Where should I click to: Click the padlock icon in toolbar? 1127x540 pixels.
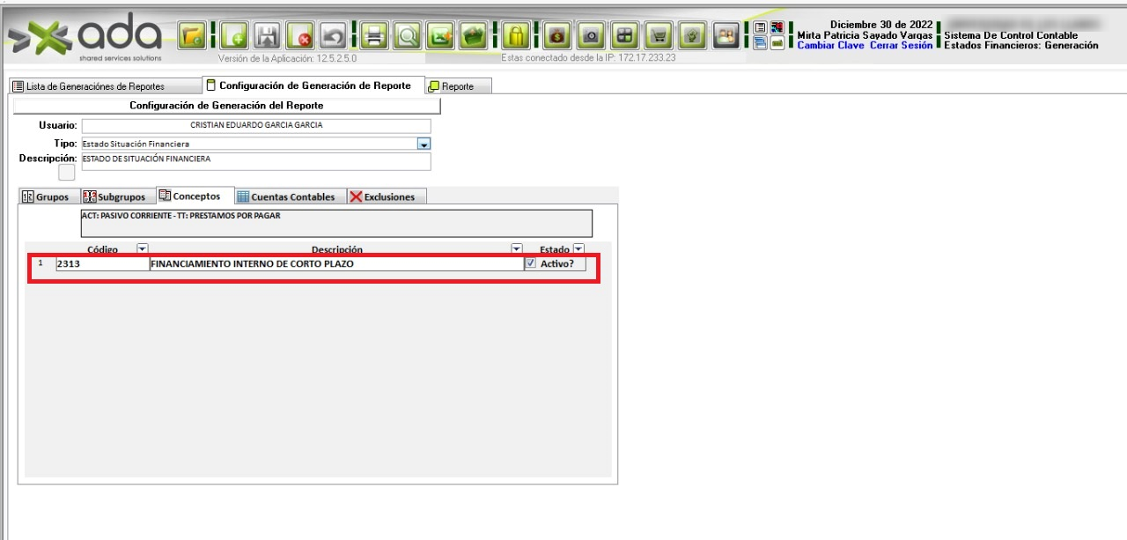point(516,36)
